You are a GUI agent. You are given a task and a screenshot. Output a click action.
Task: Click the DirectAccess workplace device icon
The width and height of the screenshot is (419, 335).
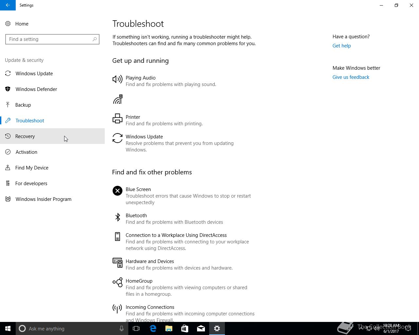(x=118, y=237)
